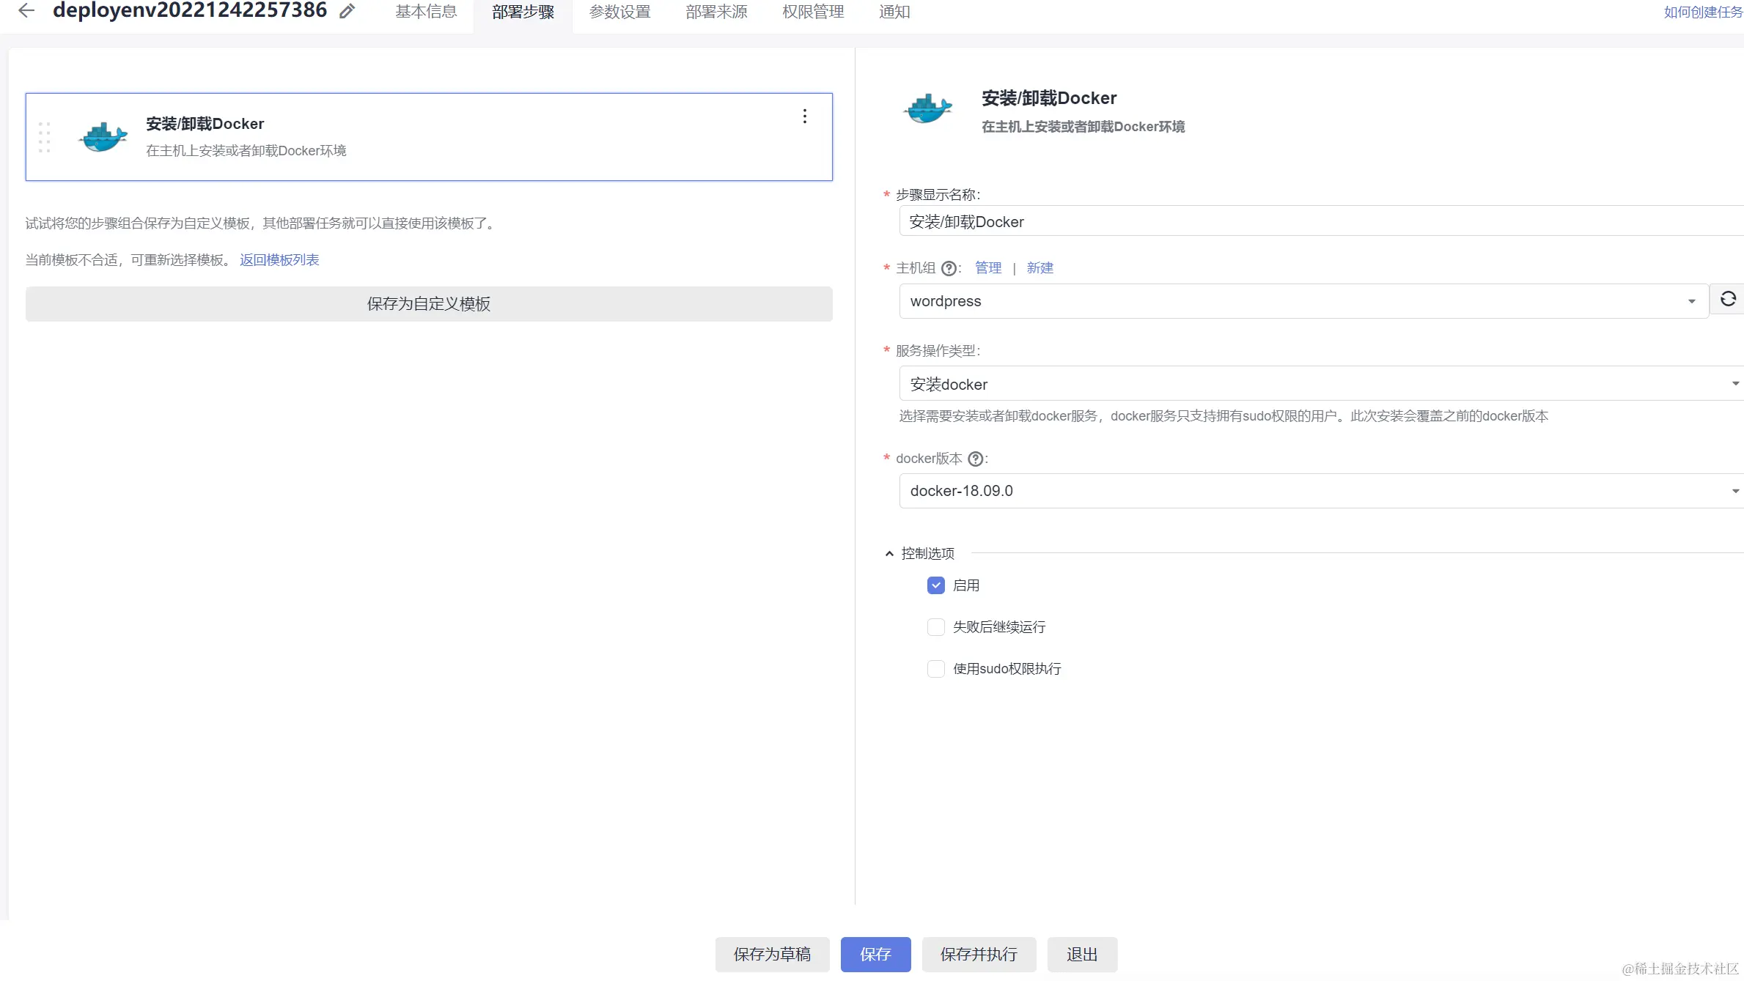1744x981 pixels.
Task: Enable 失败后继续运行 checkbox
Action: coord(935,627)
